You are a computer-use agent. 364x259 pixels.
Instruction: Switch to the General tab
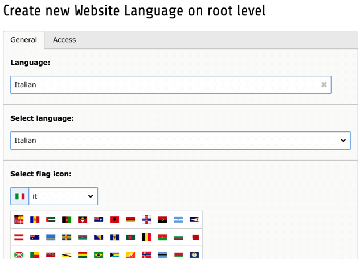(x=24, y=40)
